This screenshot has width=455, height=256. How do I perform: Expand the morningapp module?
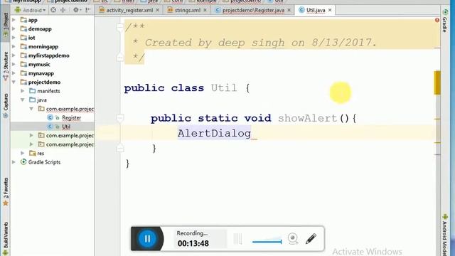14,46
